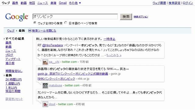Click 'すべての結果' sidebar heading

point(15,39)
